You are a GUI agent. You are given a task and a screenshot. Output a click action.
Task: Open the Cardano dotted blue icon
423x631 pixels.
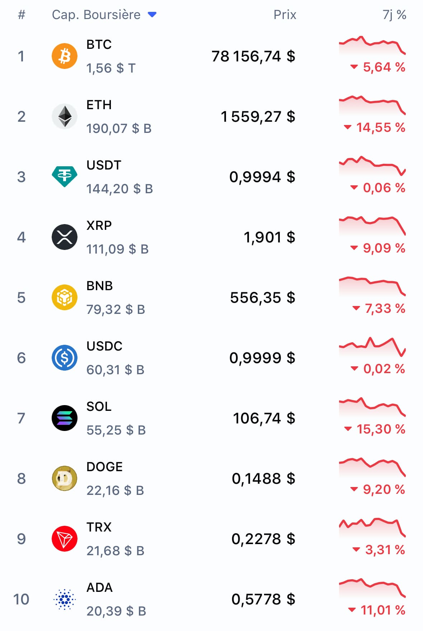(65, 599)
